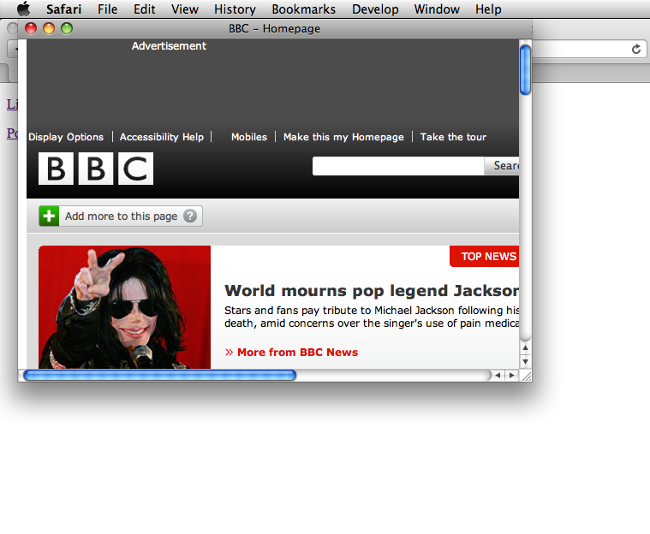650x534 pixels.
Task: Click the Stars and fans summary text
Action: coord(372,317)
